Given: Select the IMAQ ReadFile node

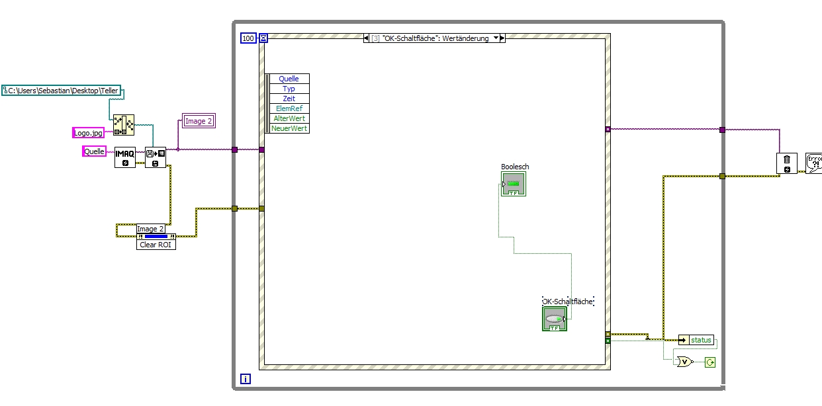Looking at the screenshot, I should click(x=156, y=157).
